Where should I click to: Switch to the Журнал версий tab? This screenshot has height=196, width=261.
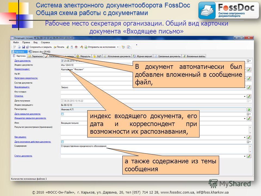[143, 56]
